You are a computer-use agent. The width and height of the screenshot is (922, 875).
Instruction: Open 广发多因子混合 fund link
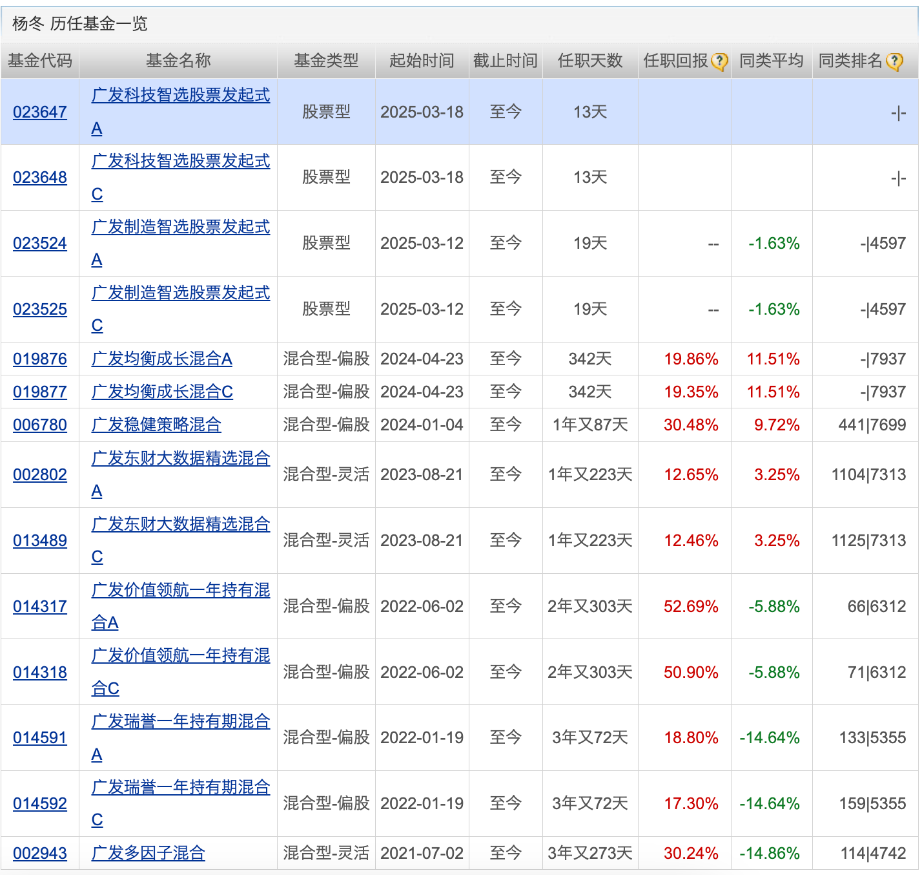(x=148, y=853)
